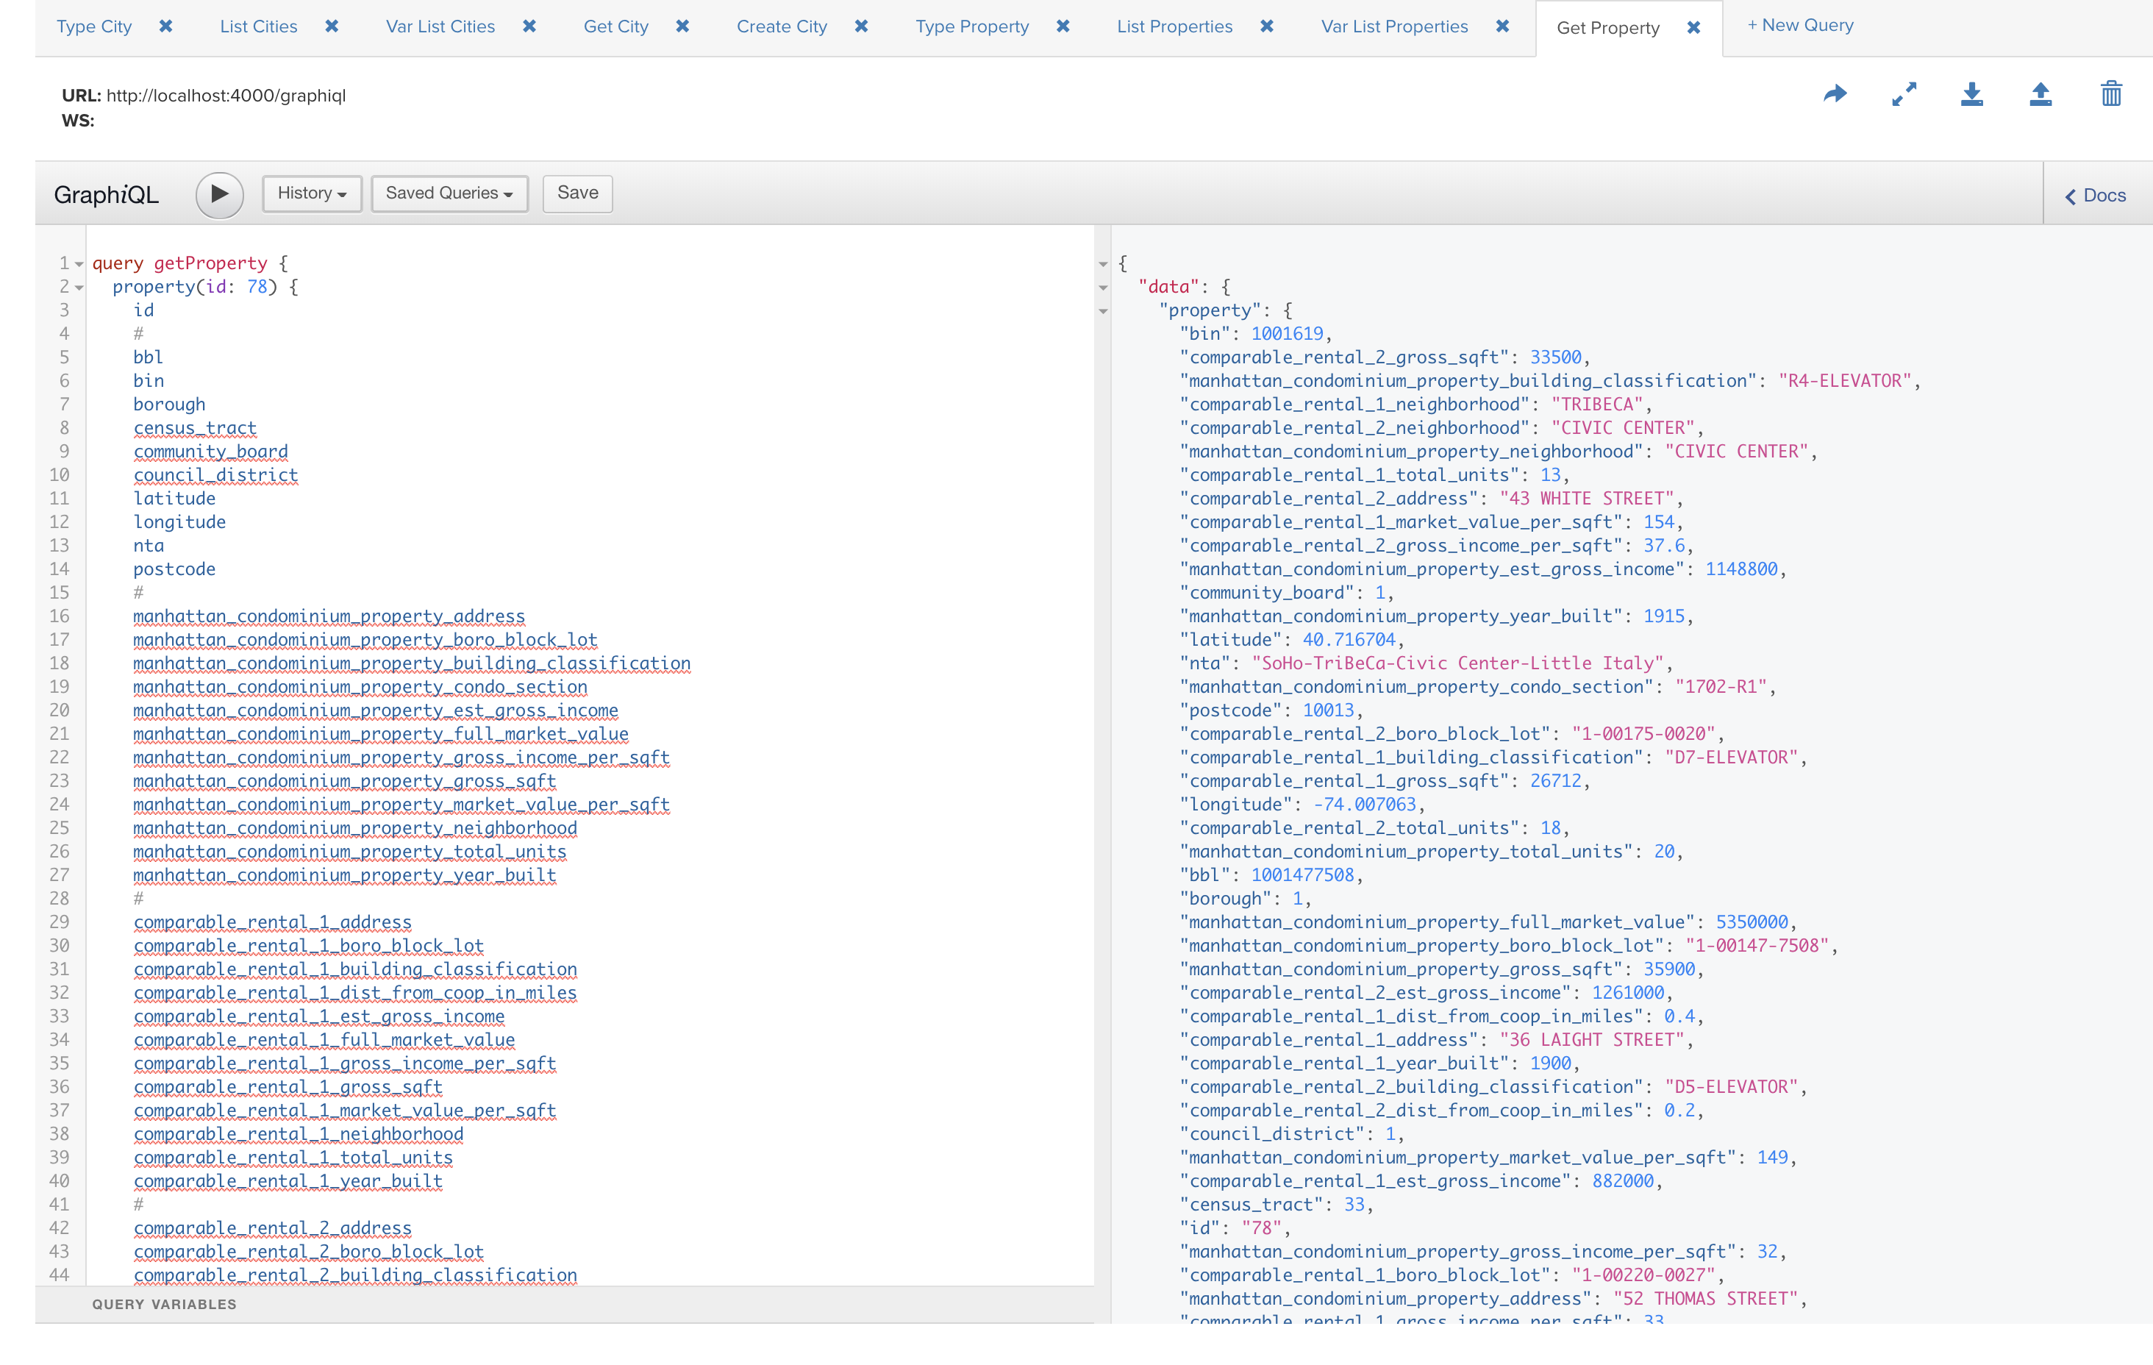
Task: Click the Save button
Action: [x=578, y=193]
